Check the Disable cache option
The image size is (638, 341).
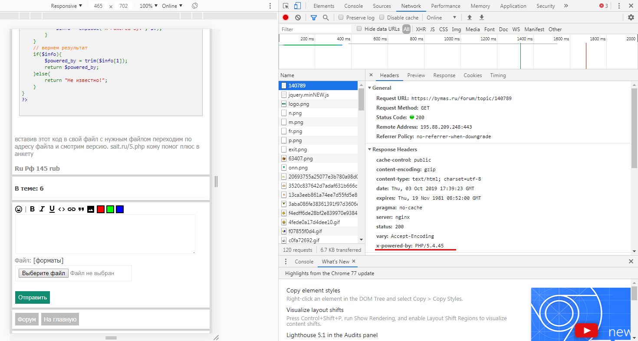(382, 18)
